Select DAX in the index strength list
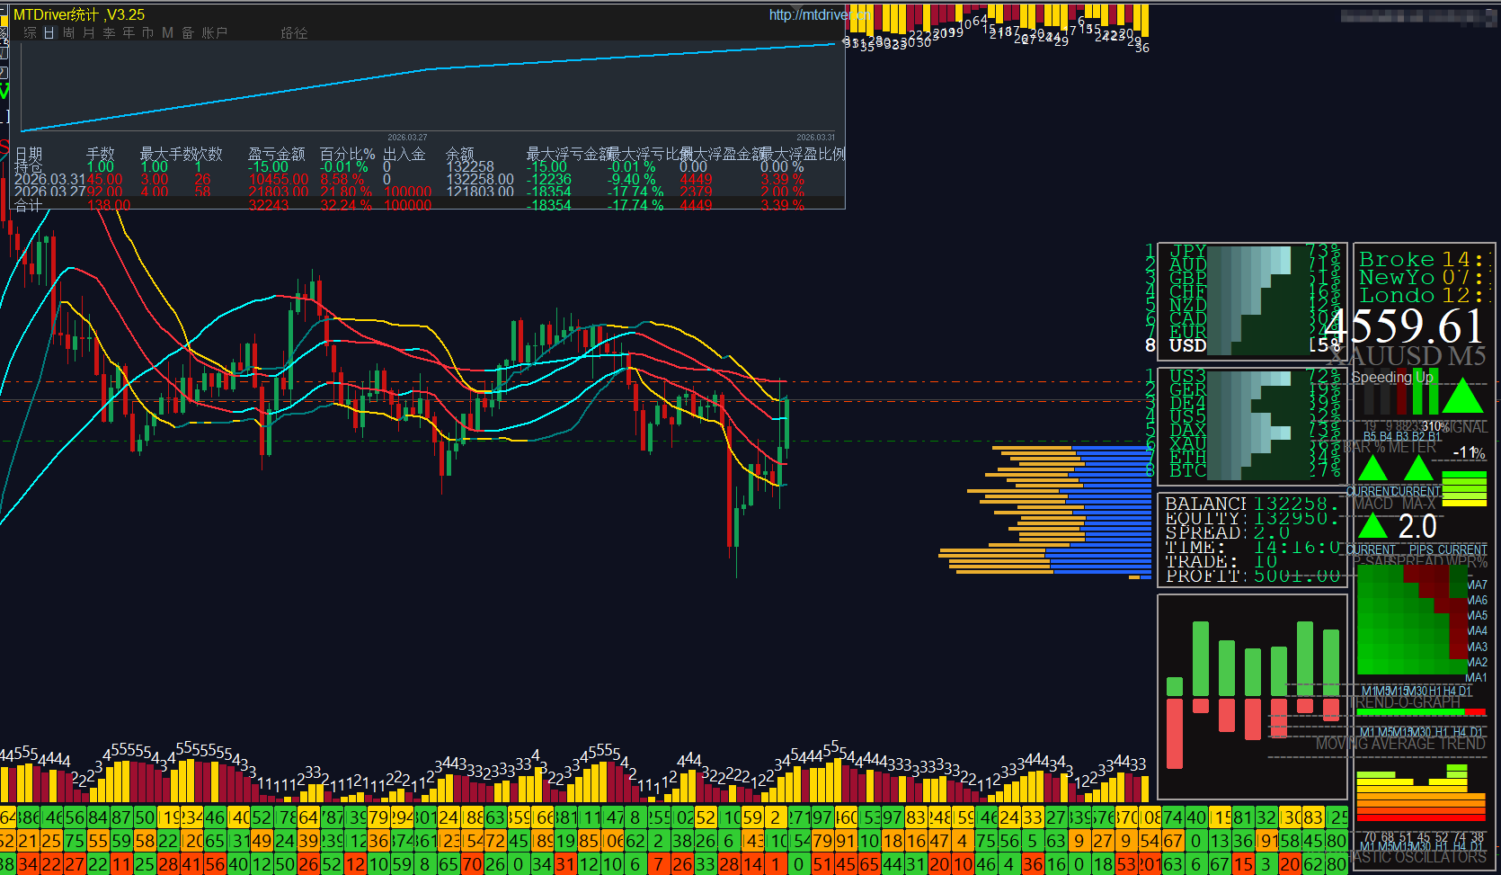1501x875 pixels. (1187, 430)
